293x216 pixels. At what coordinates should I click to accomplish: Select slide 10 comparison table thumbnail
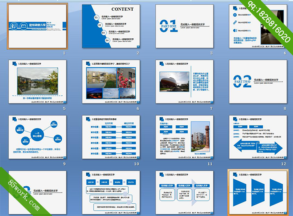point(111,137)
